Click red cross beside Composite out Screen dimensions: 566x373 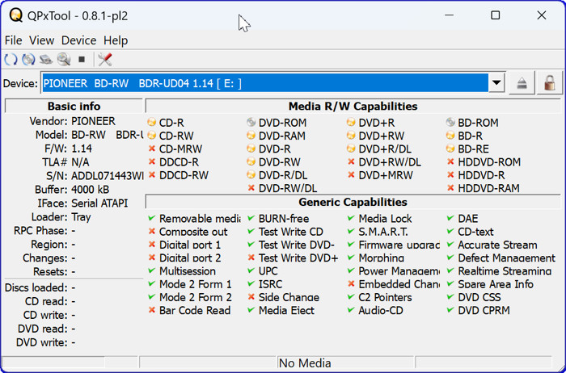point(152,231)
